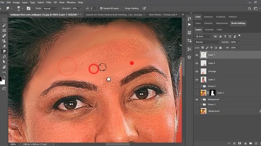Create new group folder icon
Viewport: 261px width, 146px height.
click(250, 143)
